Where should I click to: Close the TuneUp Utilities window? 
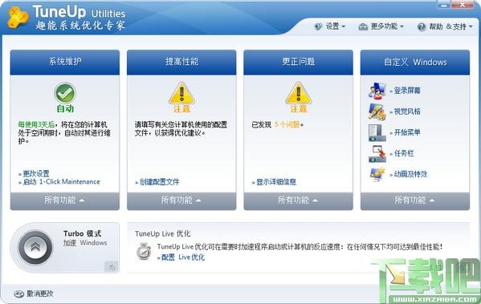(463, 4)
